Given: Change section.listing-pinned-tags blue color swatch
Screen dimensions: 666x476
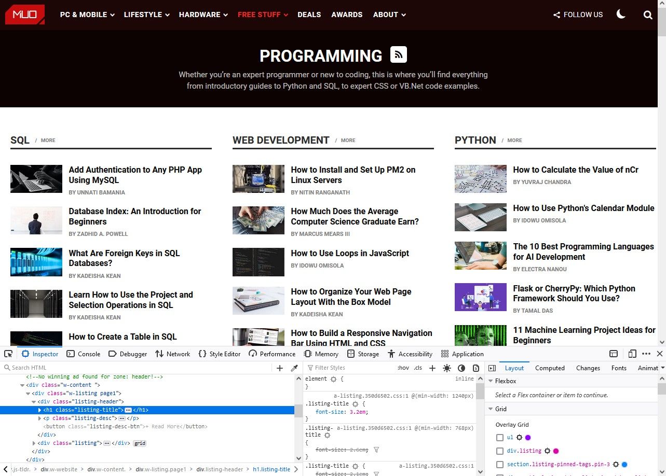Looking at the screenshot, I should click(624, 465).
